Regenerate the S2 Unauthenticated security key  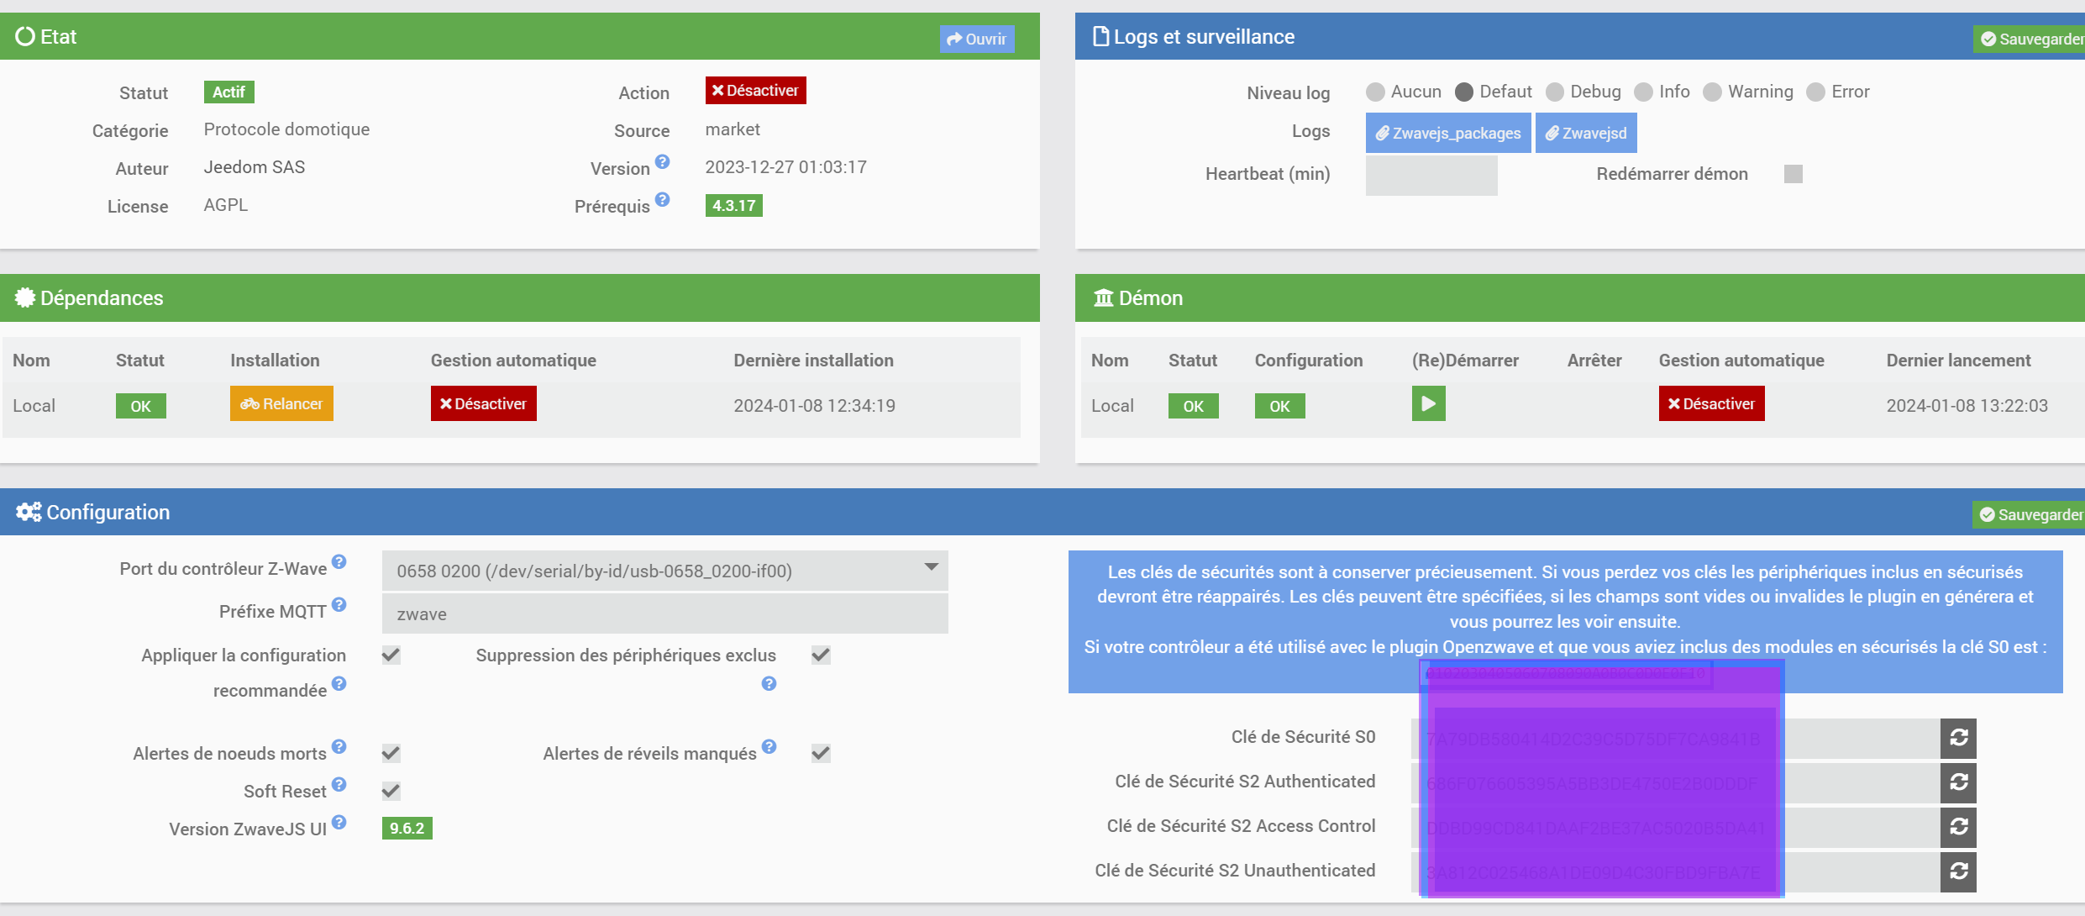pos(1957,871)
